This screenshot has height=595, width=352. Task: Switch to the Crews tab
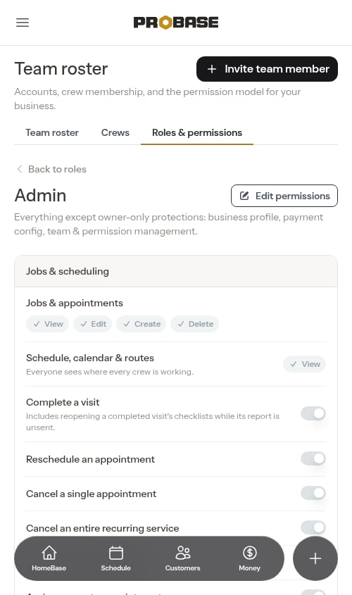pyautogui.click(x=115, y=132)
